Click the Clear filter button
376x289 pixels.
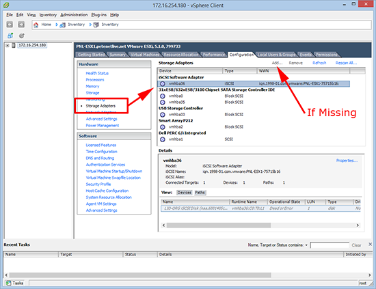click(356, 245)
